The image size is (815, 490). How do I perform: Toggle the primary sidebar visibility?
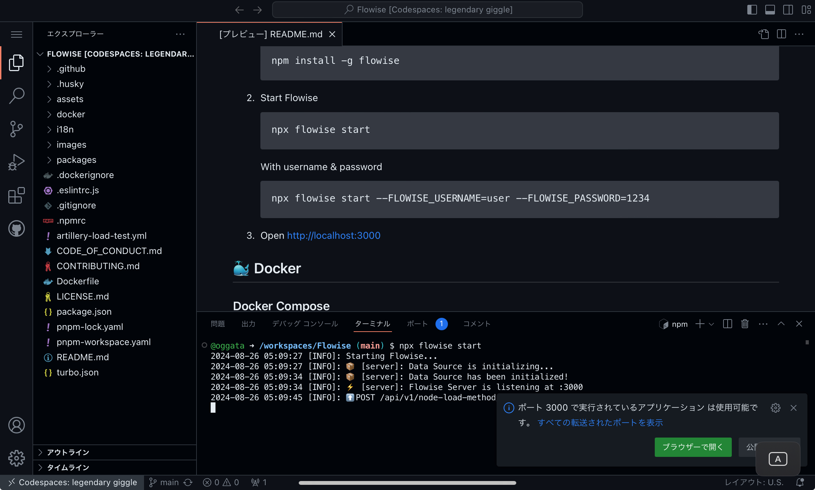(752, 9)
